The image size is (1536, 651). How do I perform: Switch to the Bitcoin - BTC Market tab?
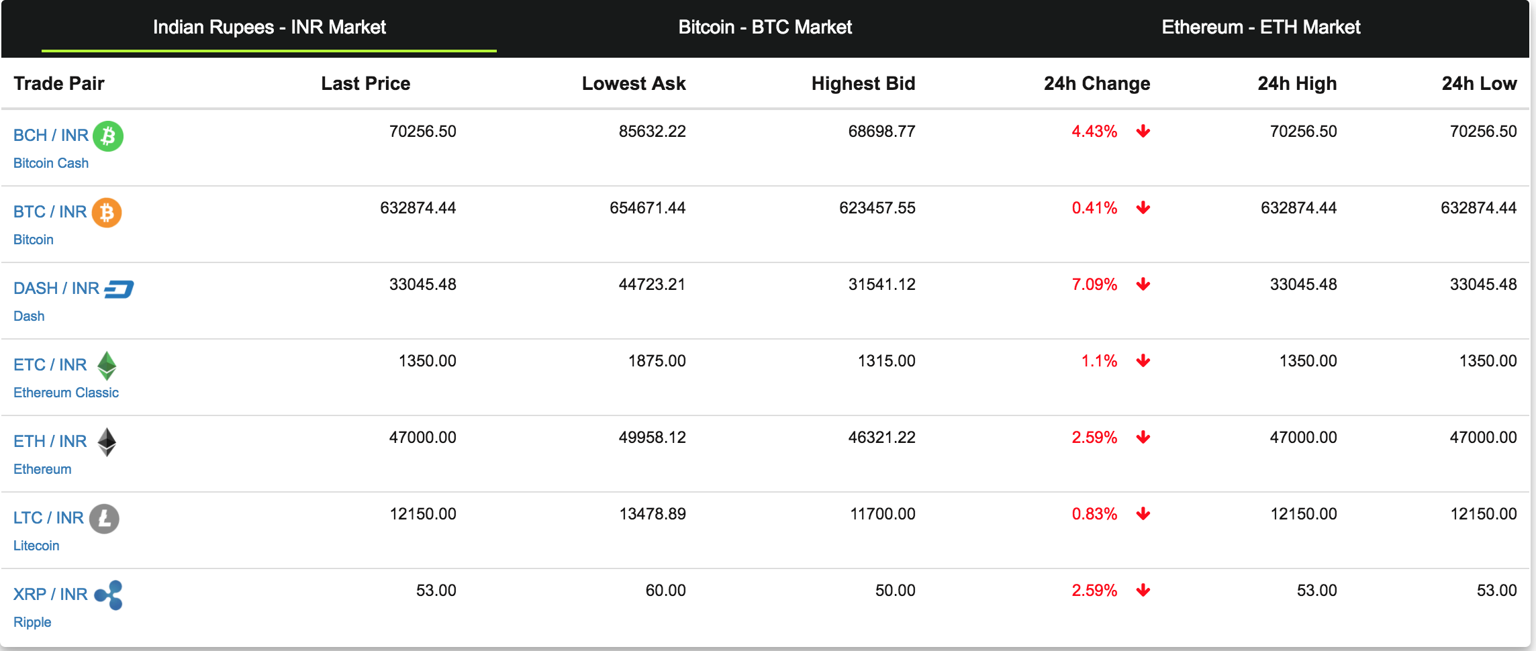point(765,28)
